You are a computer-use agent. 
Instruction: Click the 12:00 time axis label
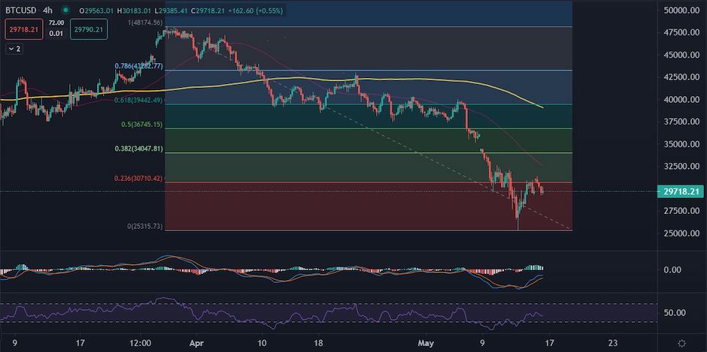[x=139, y=343]
